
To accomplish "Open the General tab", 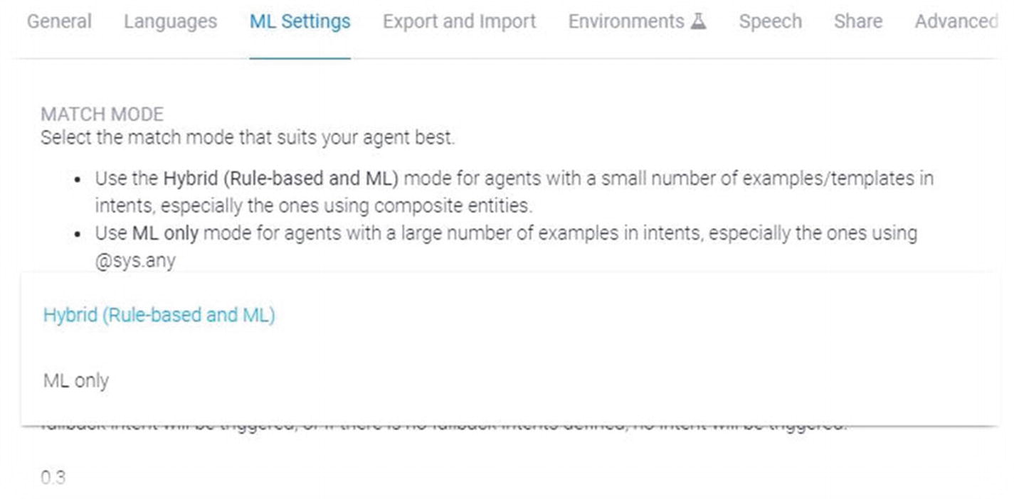I will [x=59, y=21].
